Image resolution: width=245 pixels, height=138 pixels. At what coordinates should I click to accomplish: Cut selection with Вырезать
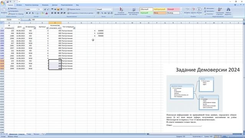12,8
